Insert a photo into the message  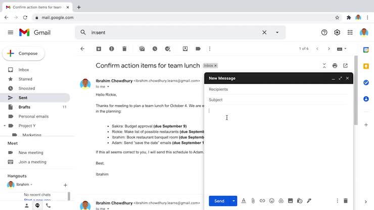click(x=290, y=201)
